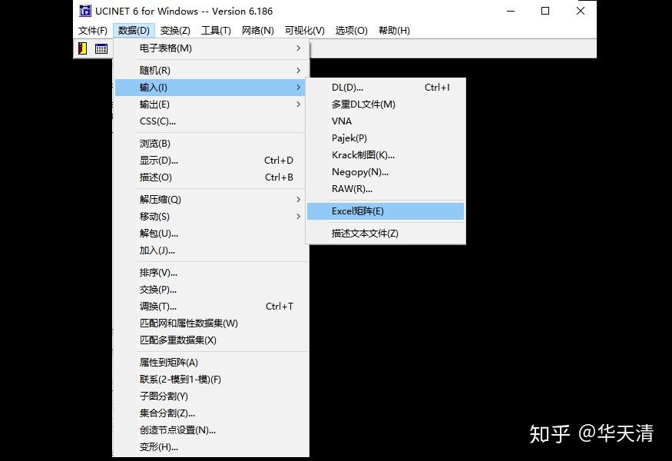
Task: Click the UCINET application icon in title bar
Action: point(84,11)
